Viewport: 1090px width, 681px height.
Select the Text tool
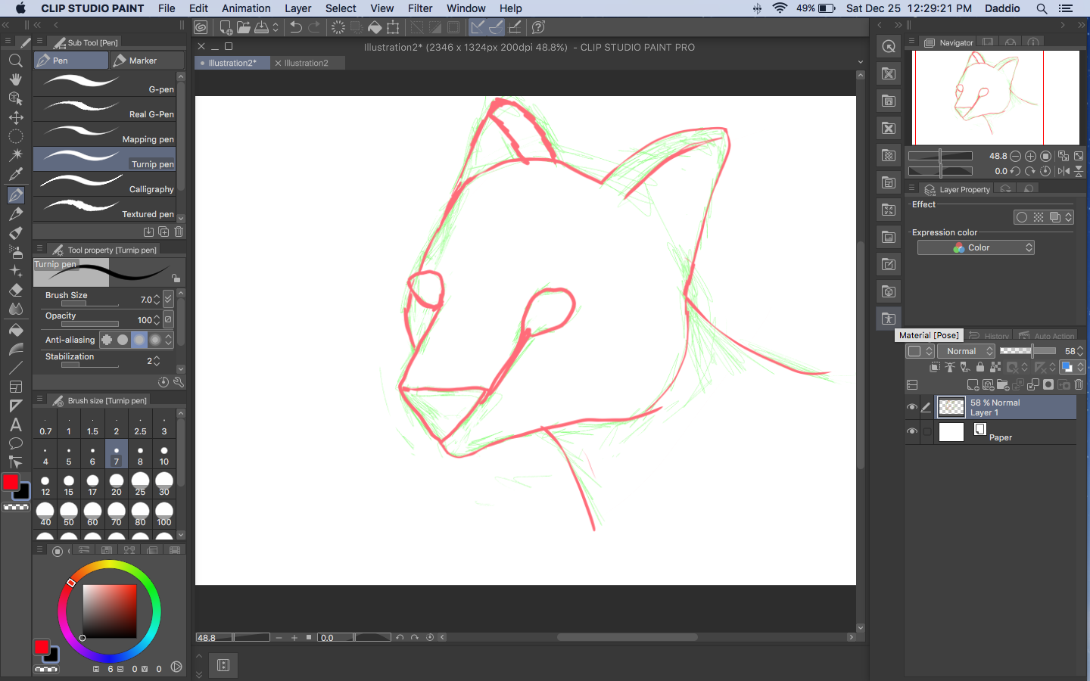[15, 424]
